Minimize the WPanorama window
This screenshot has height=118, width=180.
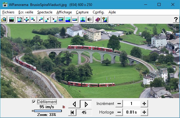[146, 4]
